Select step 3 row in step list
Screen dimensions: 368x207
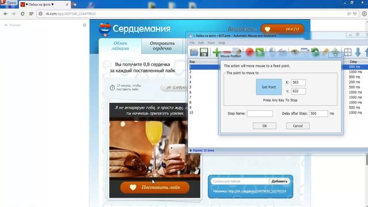tap(204, 77)
